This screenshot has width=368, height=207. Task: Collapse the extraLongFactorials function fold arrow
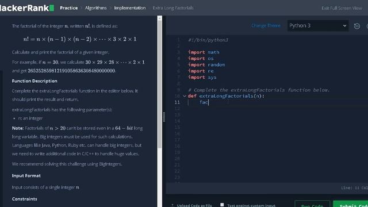coord(185,96)
